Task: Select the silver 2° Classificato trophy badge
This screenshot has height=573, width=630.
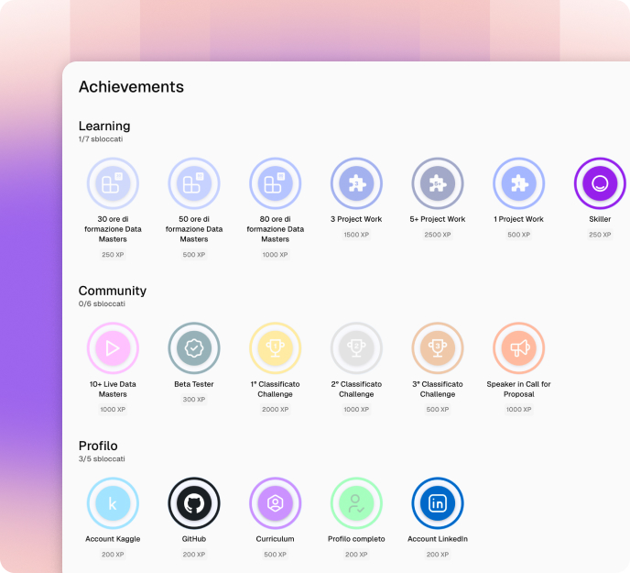Action: 356,348
